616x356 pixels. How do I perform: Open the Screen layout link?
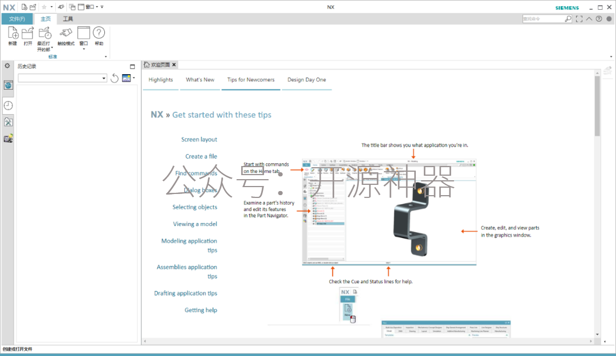click(199, 140)
